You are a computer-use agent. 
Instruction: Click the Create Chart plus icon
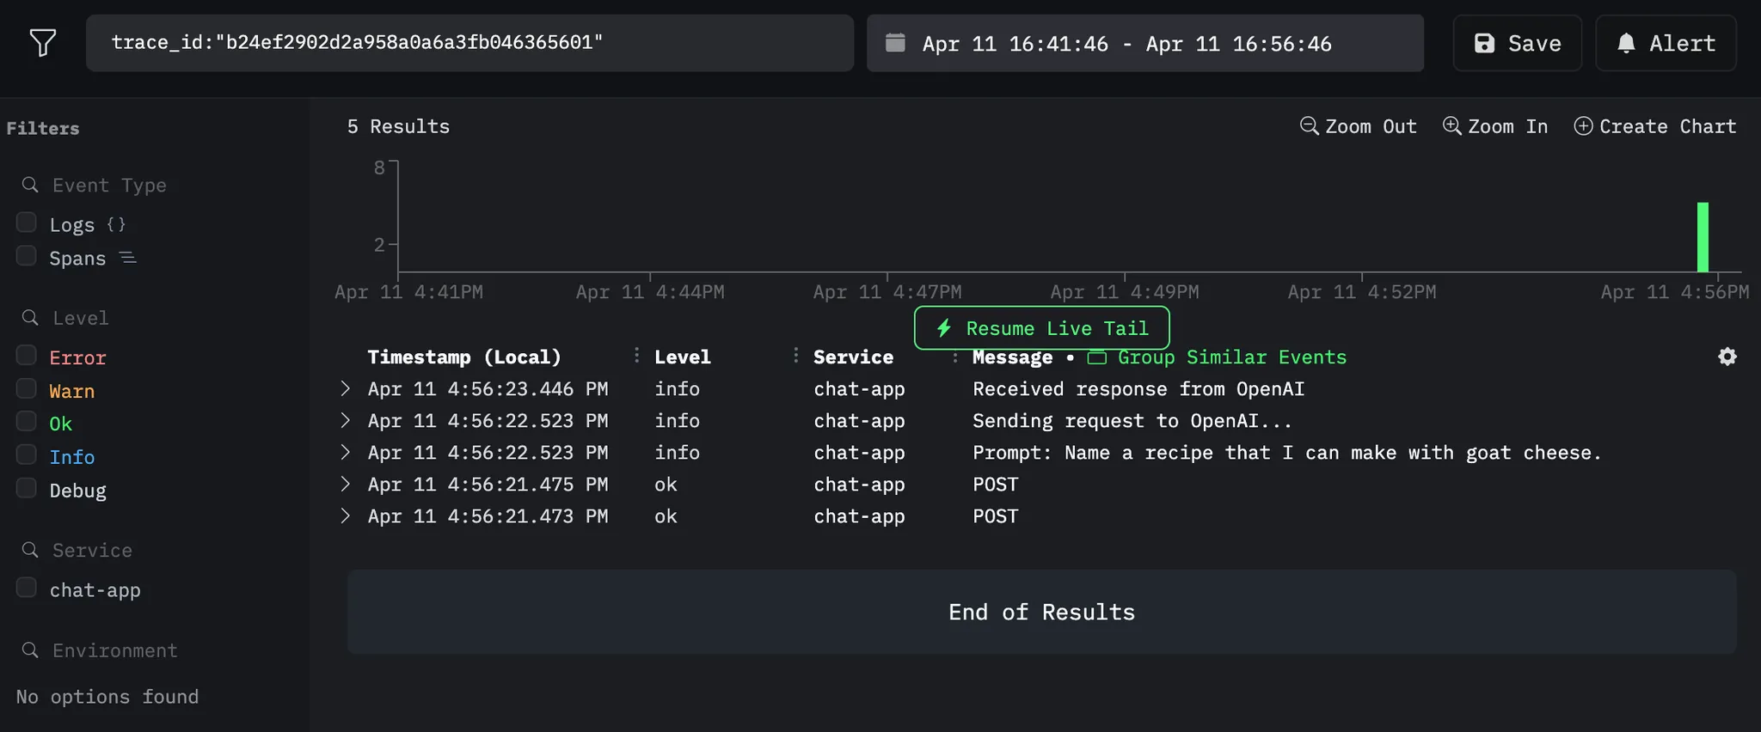(1583, 126)
